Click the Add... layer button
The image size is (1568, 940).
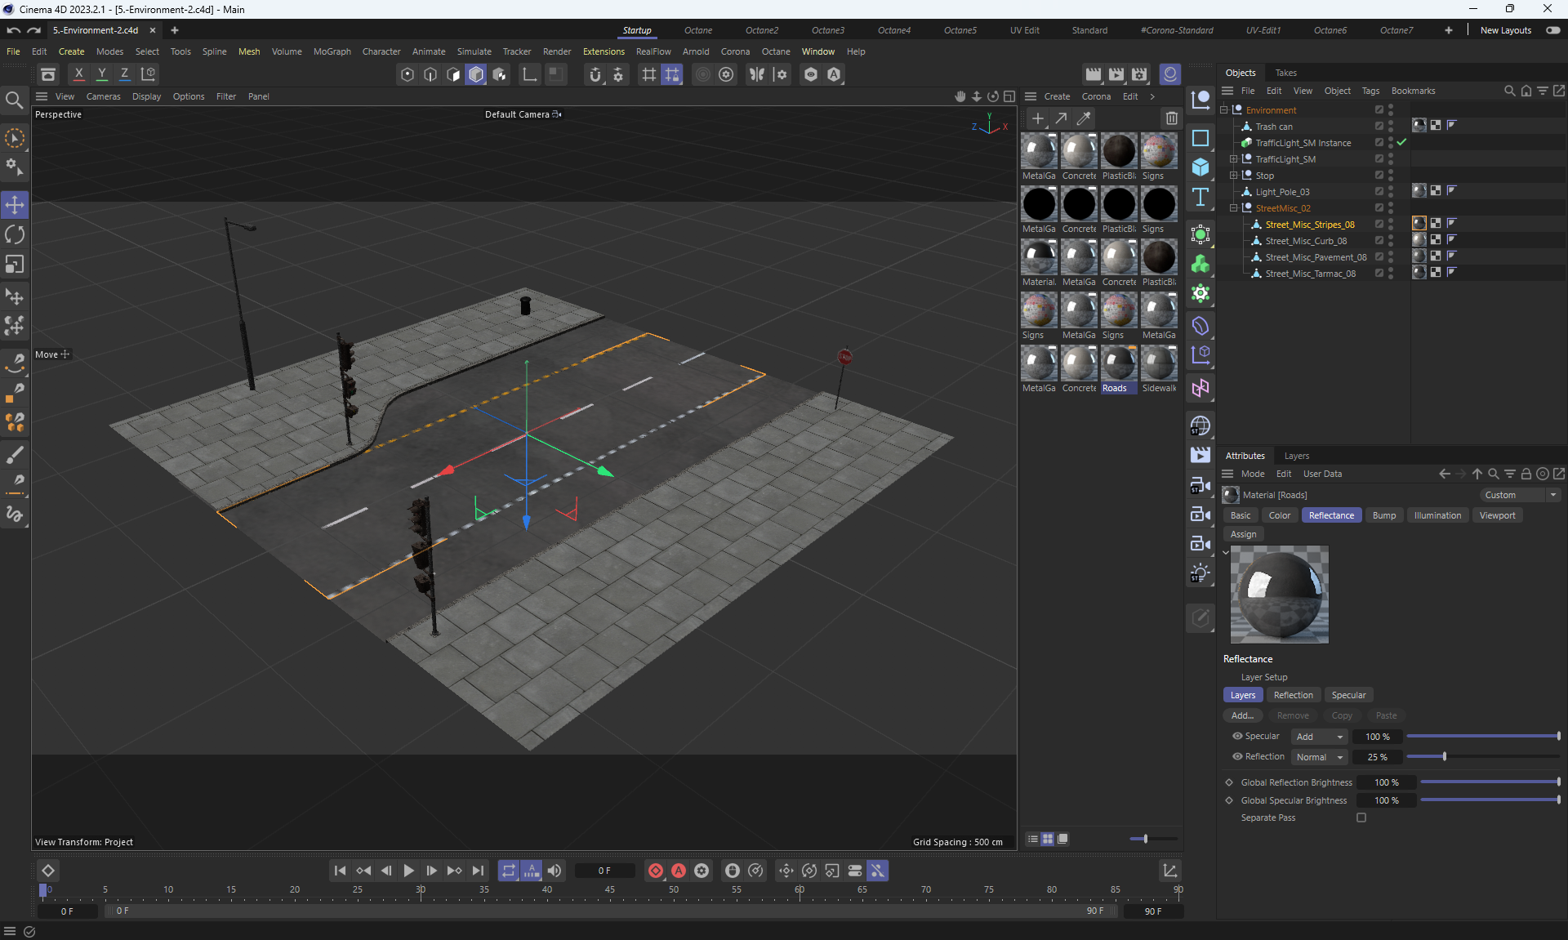coord(1242,715)
